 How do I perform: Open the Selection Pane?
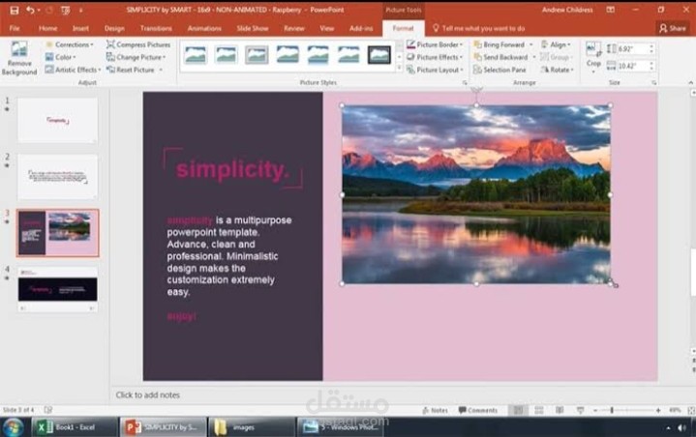click(499, 70)
